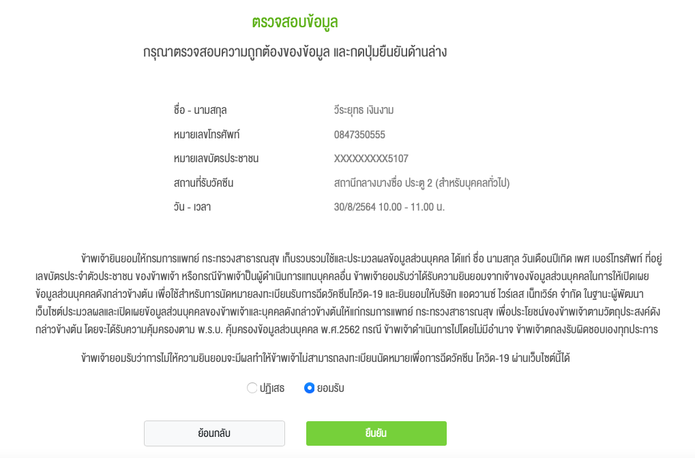Viewport: 695px width, 458px height.
Task: Click the หมายเลขบัตรประชาชน field label
Action: click(x=216, y=158)
